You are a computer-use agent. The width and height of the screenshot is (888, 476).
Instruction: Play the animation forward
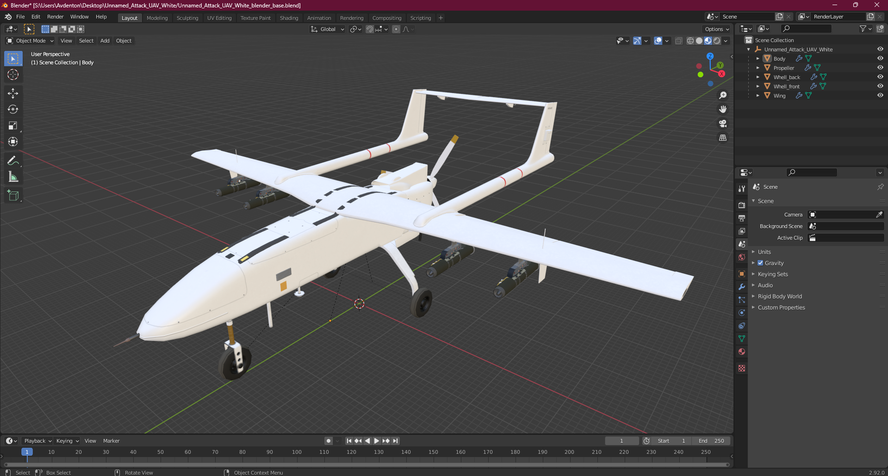point(377,441)
